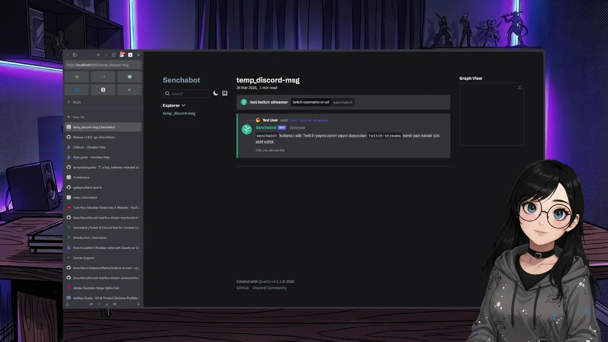This screenshot has width=608, height=342.
Task: Switch to Release v1.8.0 go-shiori tab
Action: [x=103, y=137]
